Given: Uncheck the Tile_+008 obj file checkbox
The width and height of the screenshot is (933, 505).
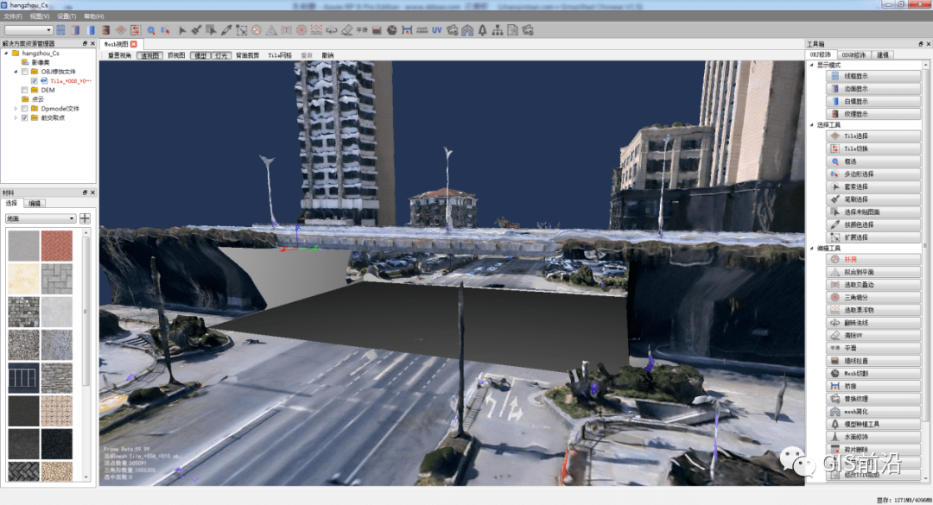Looking at the screenshot, I should pyautogui.click(x=35, y=81).
